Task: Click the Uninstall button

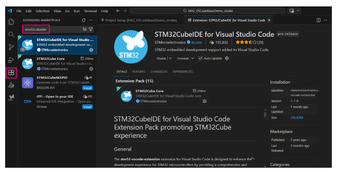Action: tap(183, 58)
